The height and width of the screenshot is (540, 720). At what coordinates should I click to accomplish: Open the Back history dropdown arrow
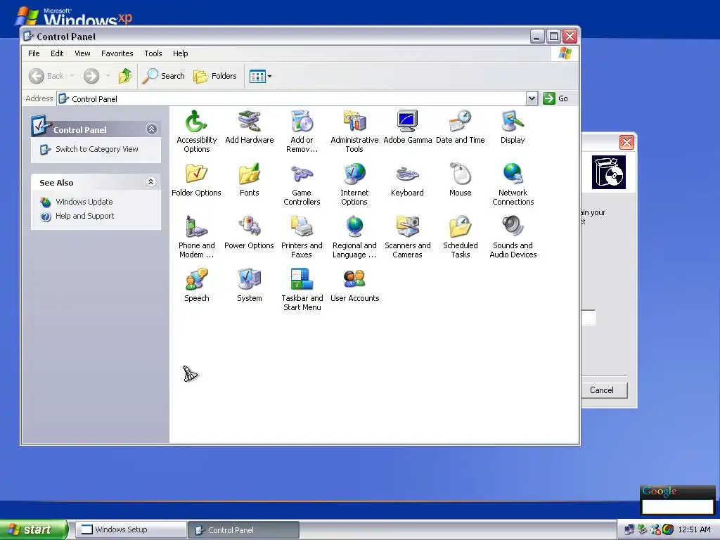pos(72,76)
